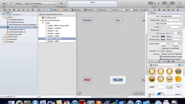Uncheck Highlighted Adjusts Image checkbox
This screenshot has width=185, height=104.
click(x=161, y=57)
